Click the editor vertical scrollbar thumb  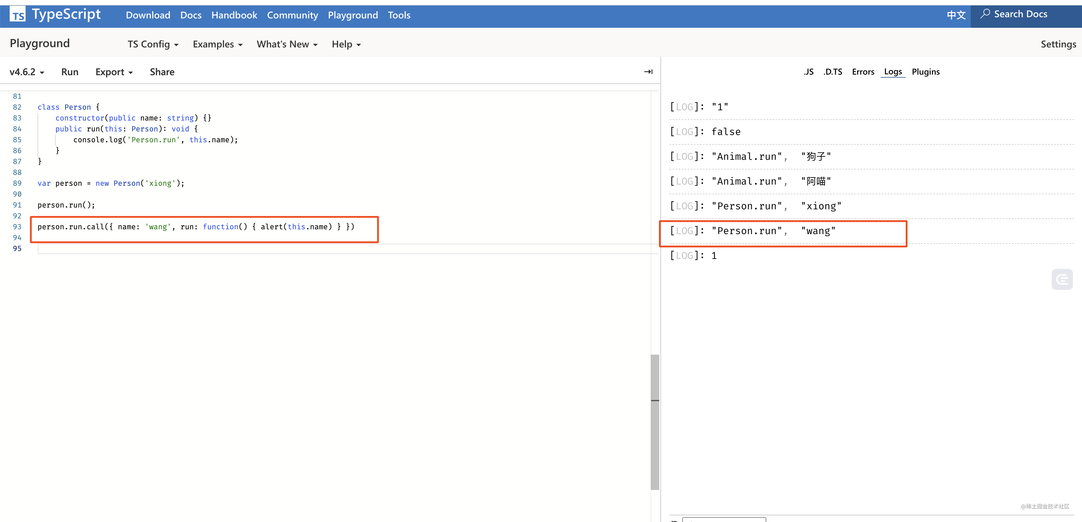pyautogui.click(x=654, y=422)
